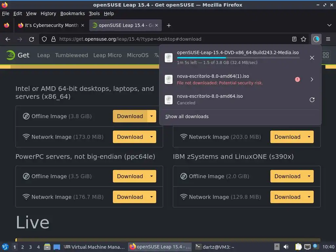Toggle the downloads panel toolbar button
336x252 pixels.
point(316,39)
